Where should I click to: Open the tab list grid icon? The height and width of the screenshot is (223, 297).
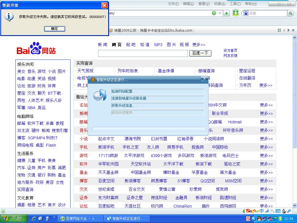coord(279,30)
